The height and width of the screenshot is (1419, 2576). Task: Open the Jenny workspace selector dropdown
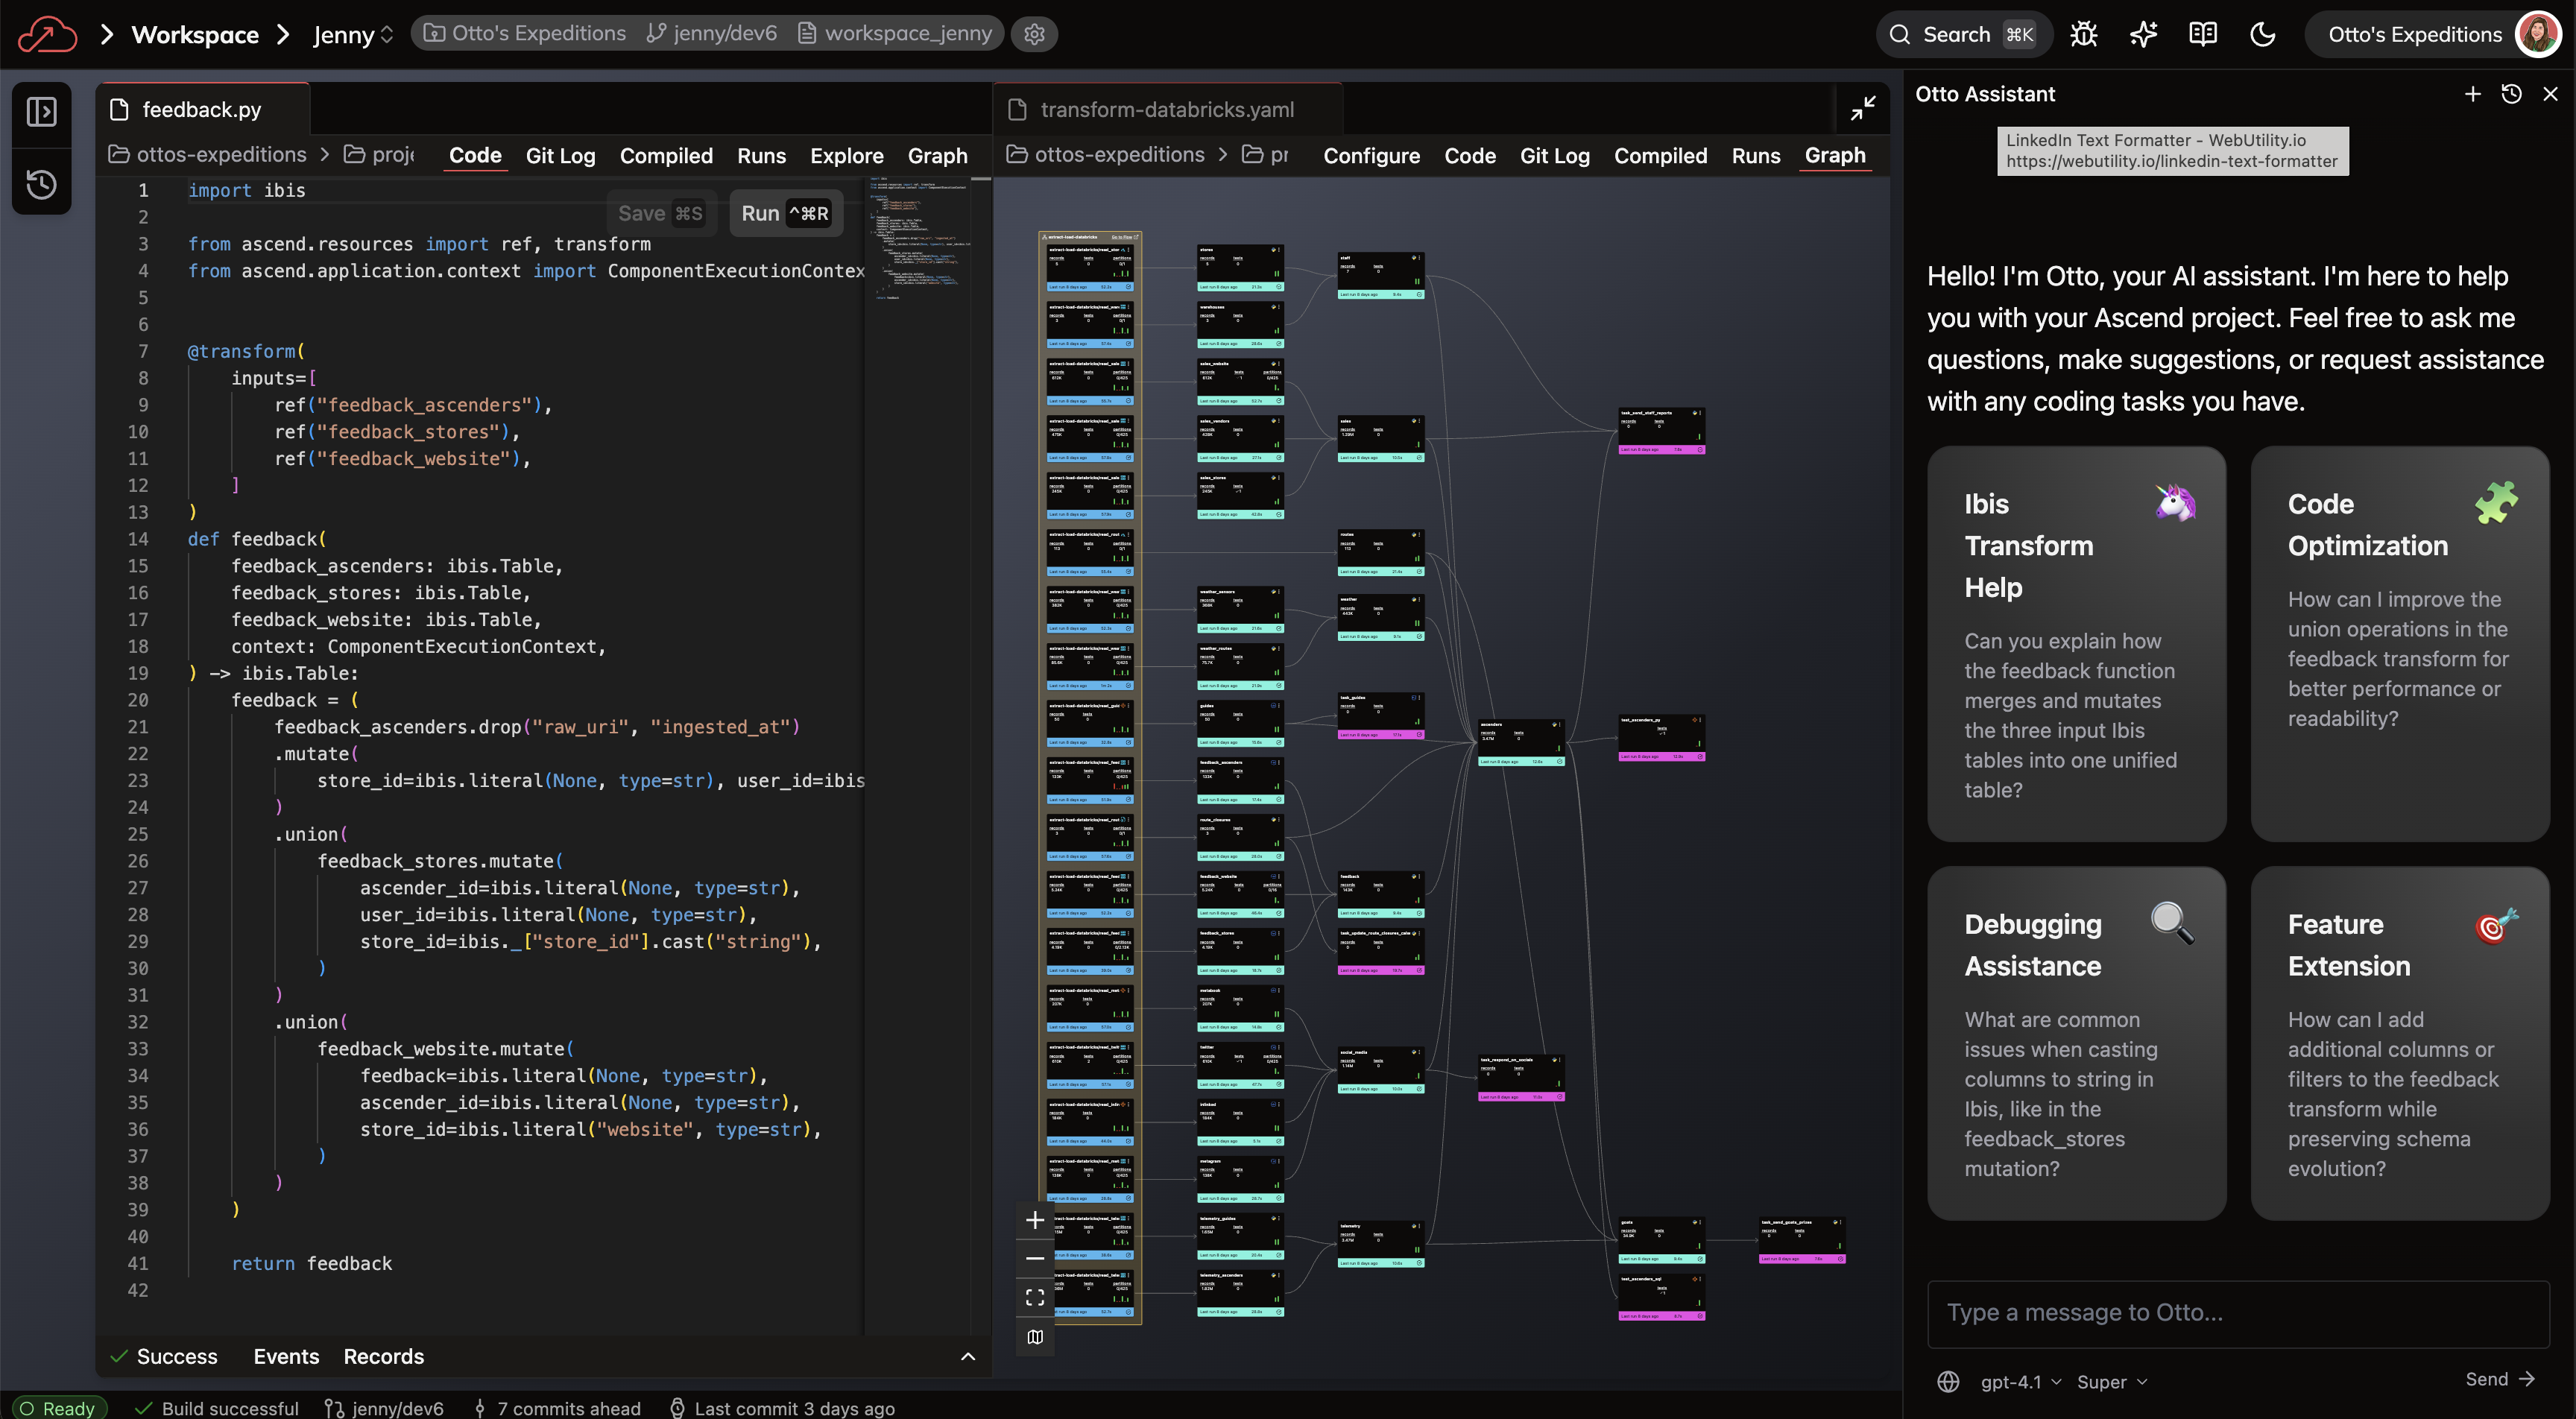pos(352,34)
